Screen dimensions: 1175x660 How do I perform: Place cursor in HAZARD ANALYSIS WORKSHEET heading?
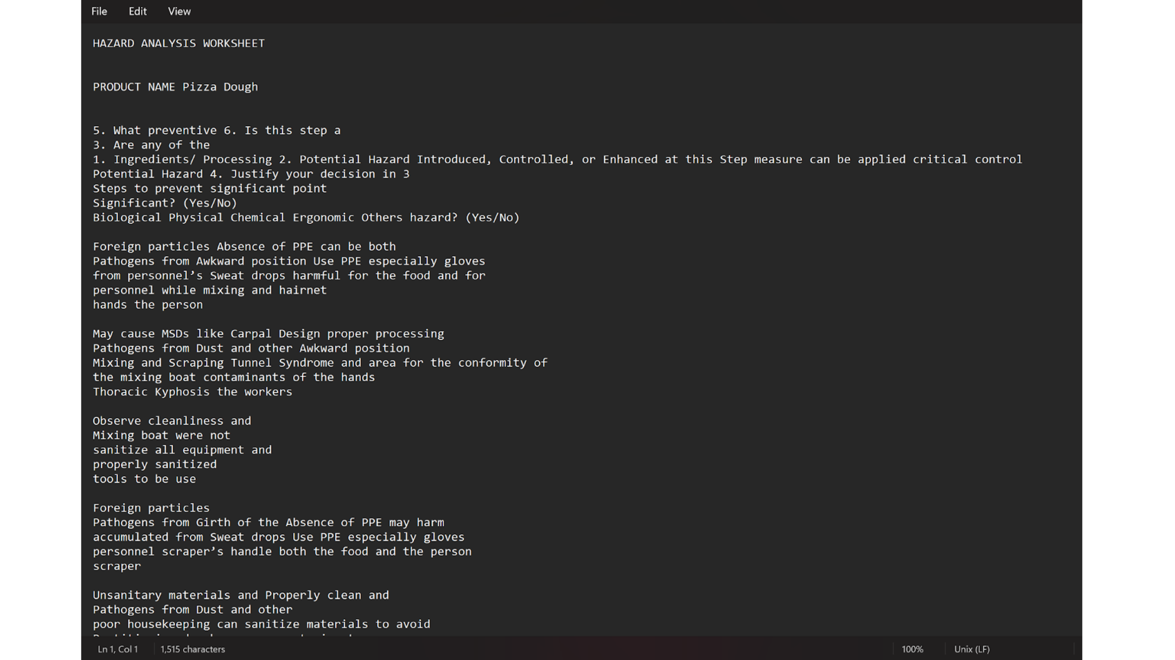click(179, 43)
